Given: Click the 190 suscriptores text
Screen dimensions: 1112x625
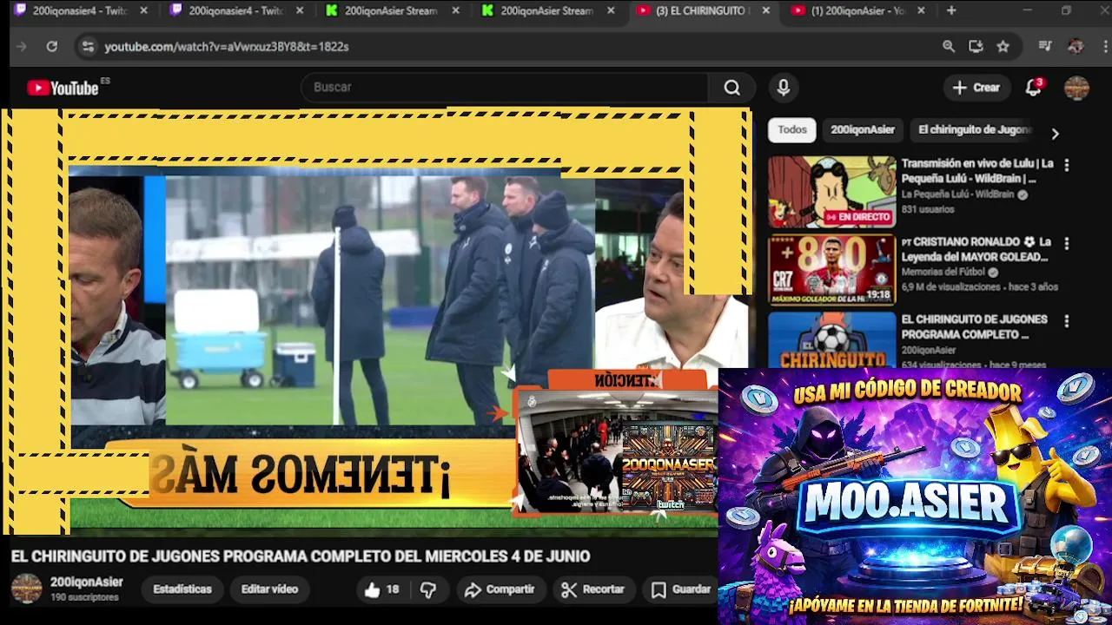Looking at the screenshot, I should pyautogui.click(x=84, y=598).
